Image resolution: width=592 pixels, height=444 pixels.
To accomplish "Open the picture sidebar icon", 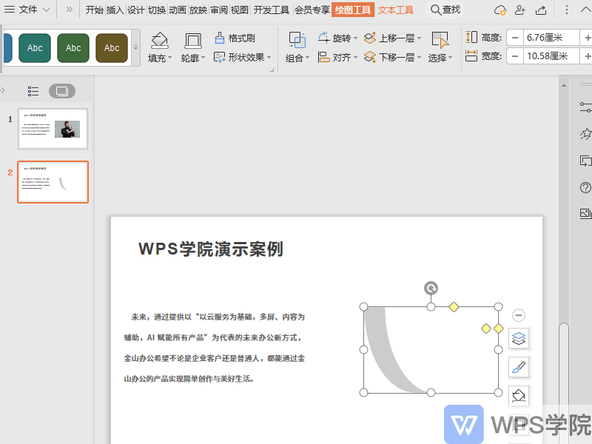I will (585, 213).
